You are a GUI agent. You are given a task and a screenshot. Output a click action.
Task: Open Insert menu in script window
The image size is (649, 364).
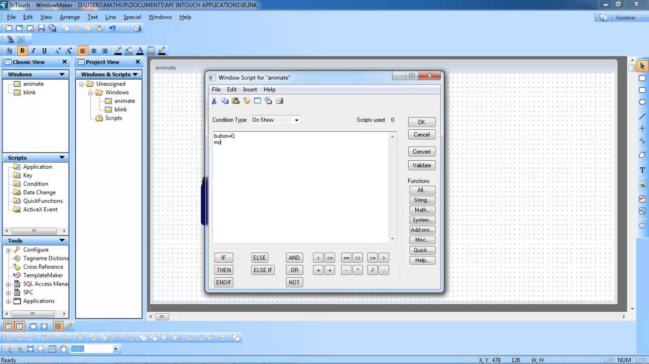tap(250, 89)
